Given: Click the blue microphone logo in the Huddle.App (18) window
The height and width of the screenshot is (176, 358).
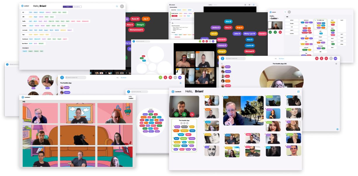Looking at the screenshot, I should coord(222,58).
